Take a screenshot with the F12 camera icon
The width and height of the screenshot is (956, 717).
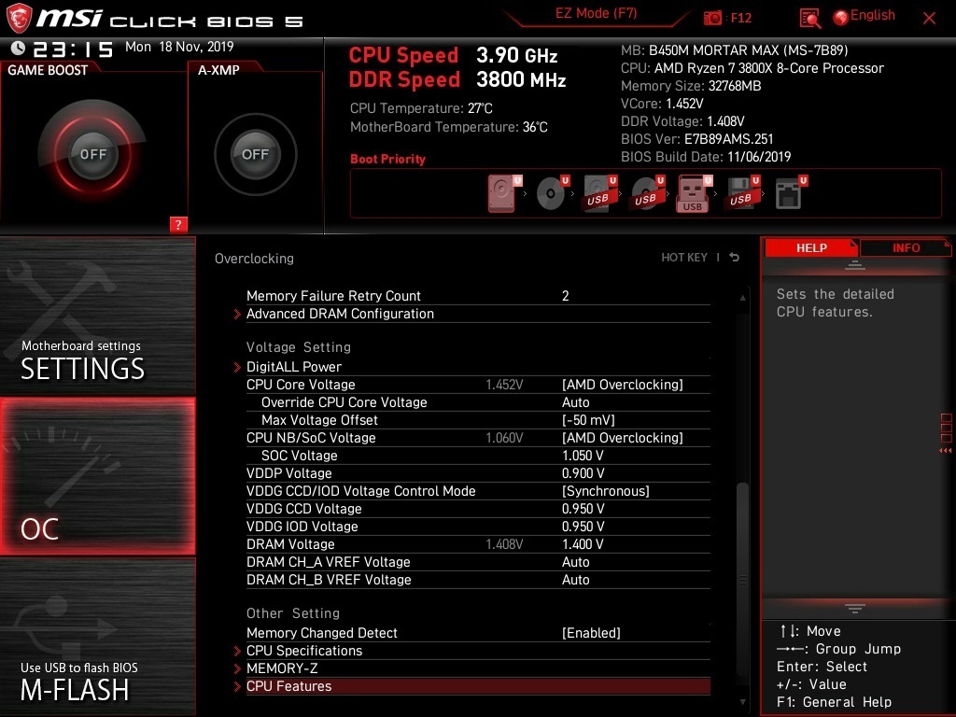pos(712,19)
